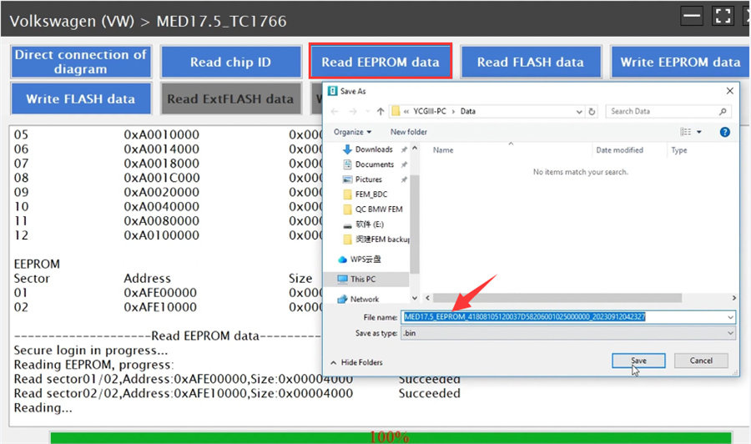Go back in Save As navigation
This screenshot has width=751, height=444.
pyautogui.click(x=335, y=111)
